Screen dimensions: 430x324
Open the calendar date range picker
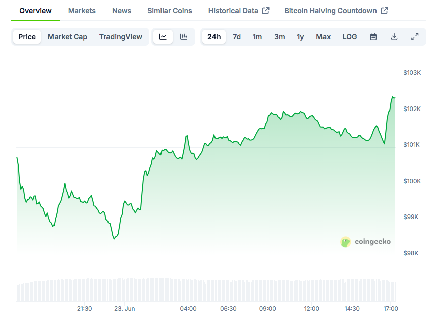(373, 37)
